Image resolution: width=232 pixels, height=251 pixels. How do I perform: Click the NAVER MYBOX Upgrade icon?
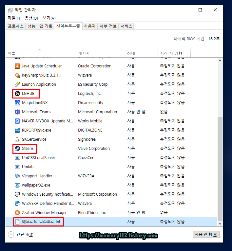17,121
